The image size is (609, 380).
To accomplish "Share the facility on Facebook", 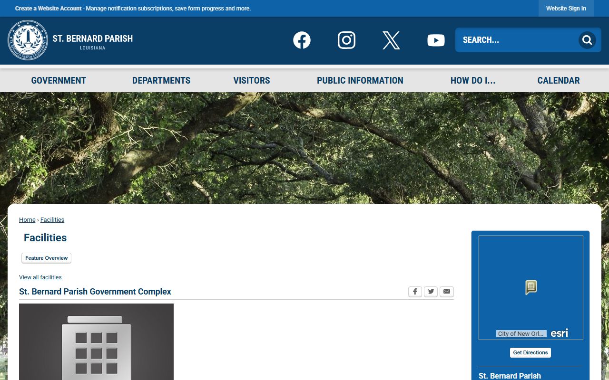I will [x=415, y=292].
